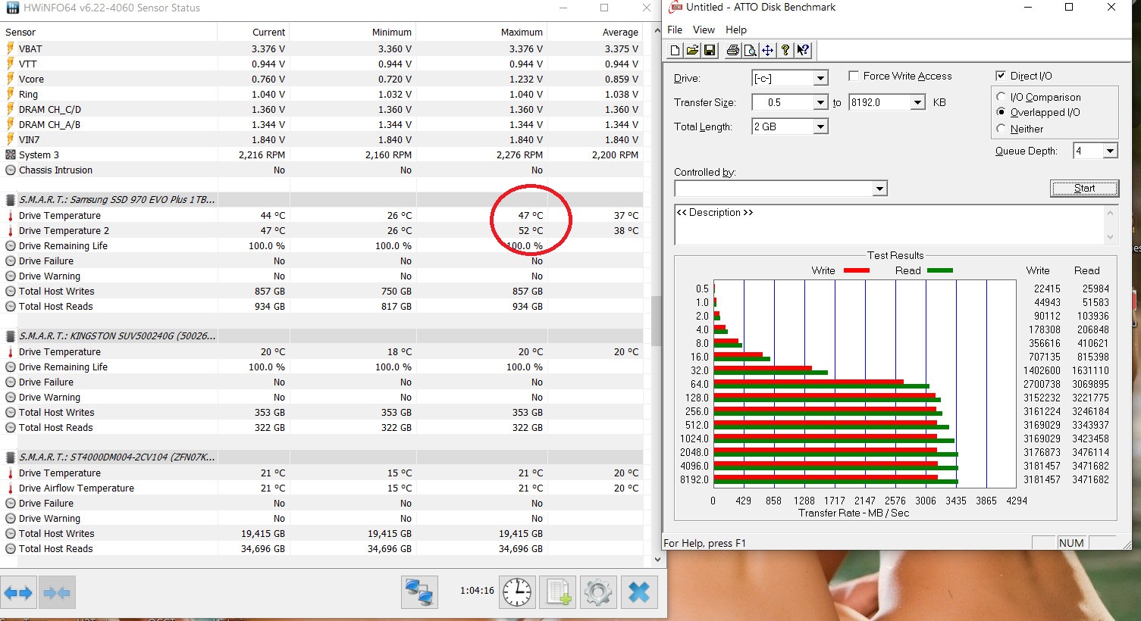
Task: Click the NUM indicator in ATTO status bar
Action: click(1071, 542)
